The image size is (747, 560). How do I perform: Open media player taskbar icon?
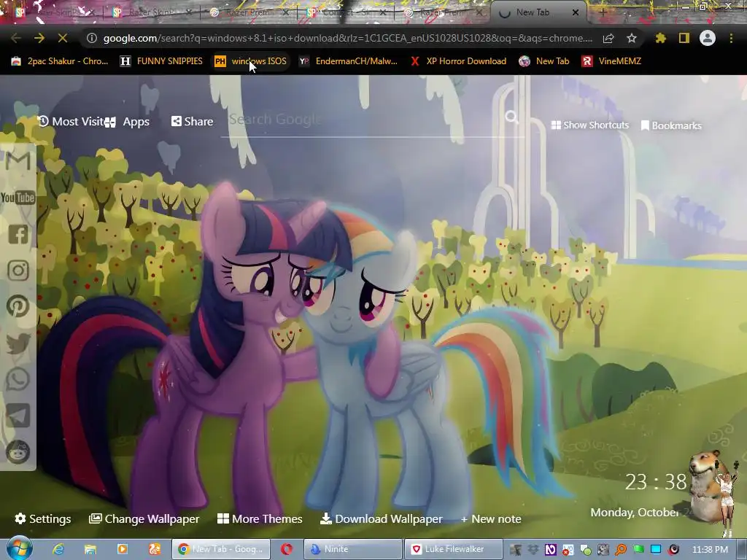point(123,549)
